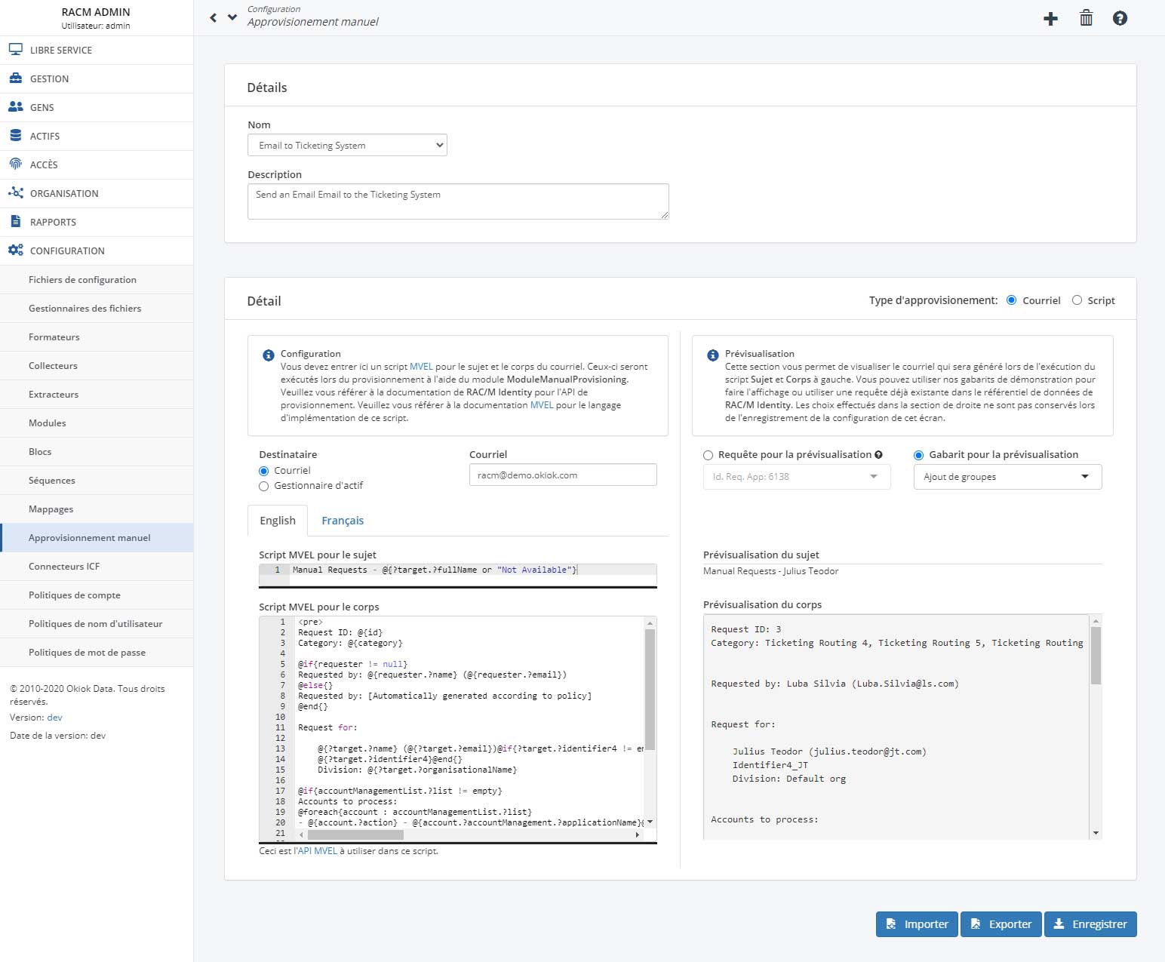Open Collecteurs menu item
Screen dimensions: 1165x962
pos(97,365)
